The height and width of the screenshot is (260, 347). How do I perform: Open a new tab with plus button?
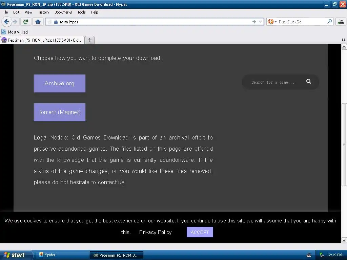(x=89, y=40)
